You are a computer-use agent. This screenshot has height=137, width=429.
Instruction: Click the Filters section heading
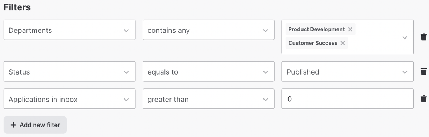pos(17,7)
